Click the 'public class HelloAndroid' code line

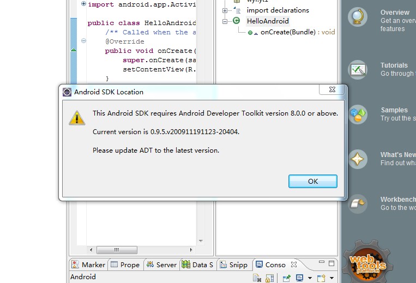tap(142, 23)
